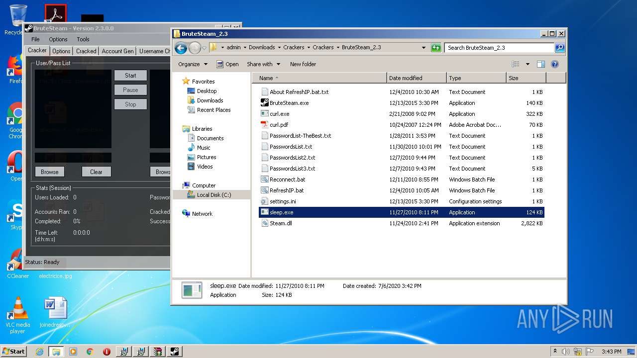Click the Opera icon in taskbar

[x=106, y=352]
